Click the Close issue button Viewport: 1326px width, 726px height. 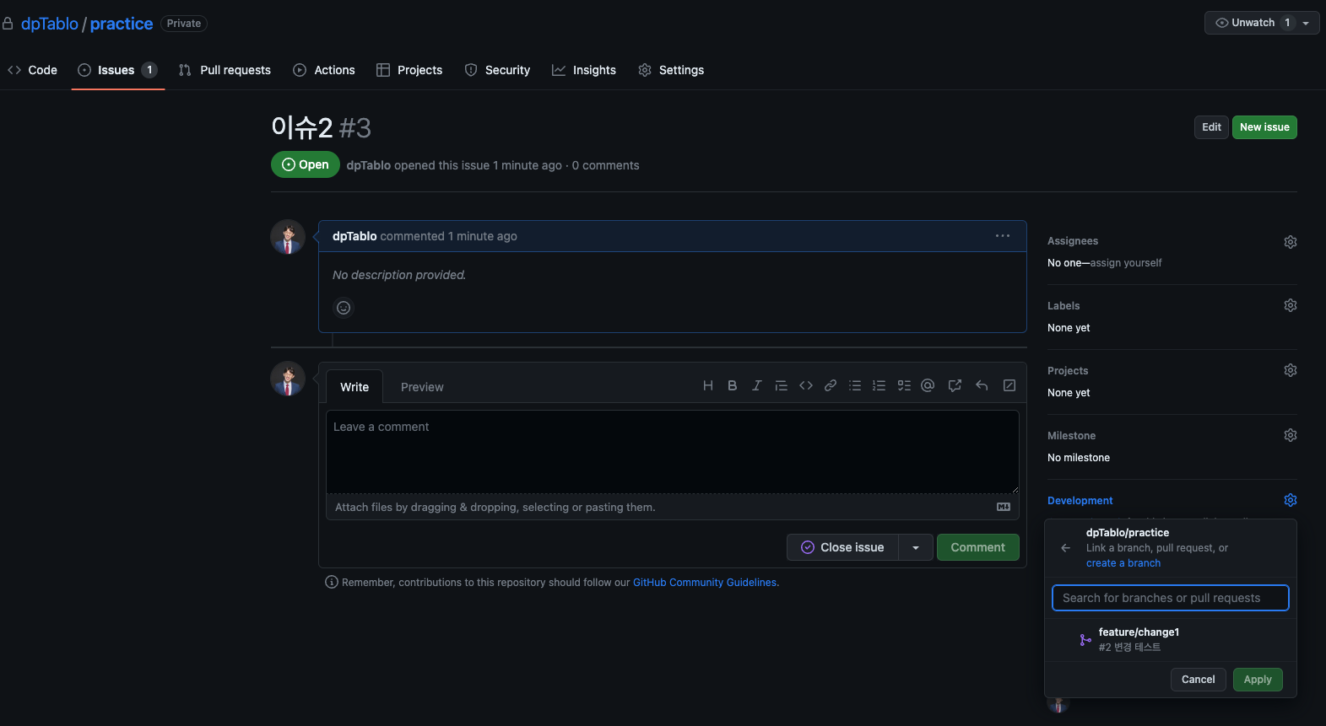pyautogui.click(x=842, y=547)
